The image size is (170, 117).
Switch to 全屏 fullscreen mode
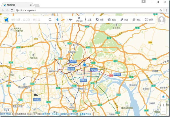(149, 20)
